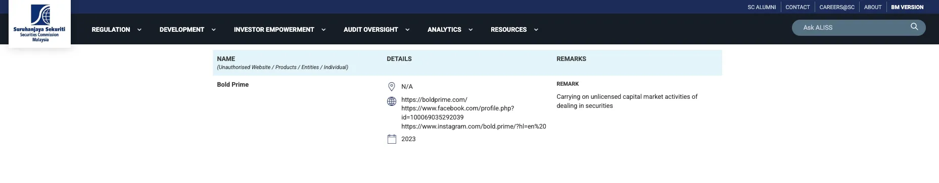This screenshot has width=939, height=183.
Task: Go to SC ALUMNI link
Action: pos(762,7)
